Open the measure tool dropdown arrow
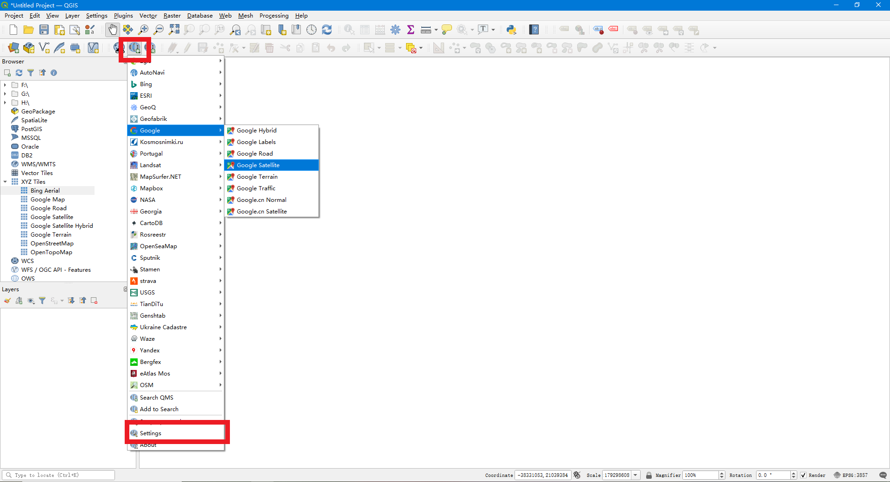 pyautogui.click(x=436, y=30)
